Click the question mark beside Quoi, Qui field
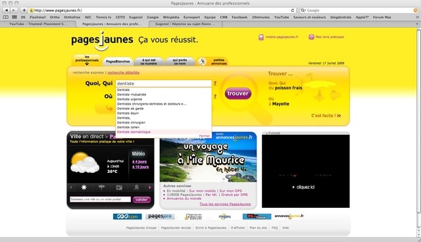 [215, 84]
